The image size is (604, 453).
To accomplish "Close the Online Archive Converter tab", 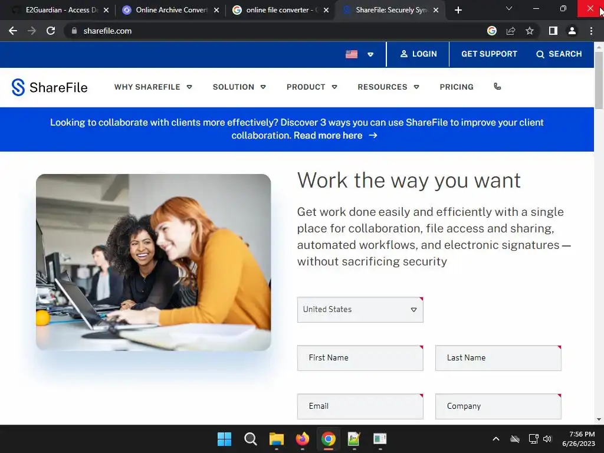I will pos(216,11).
